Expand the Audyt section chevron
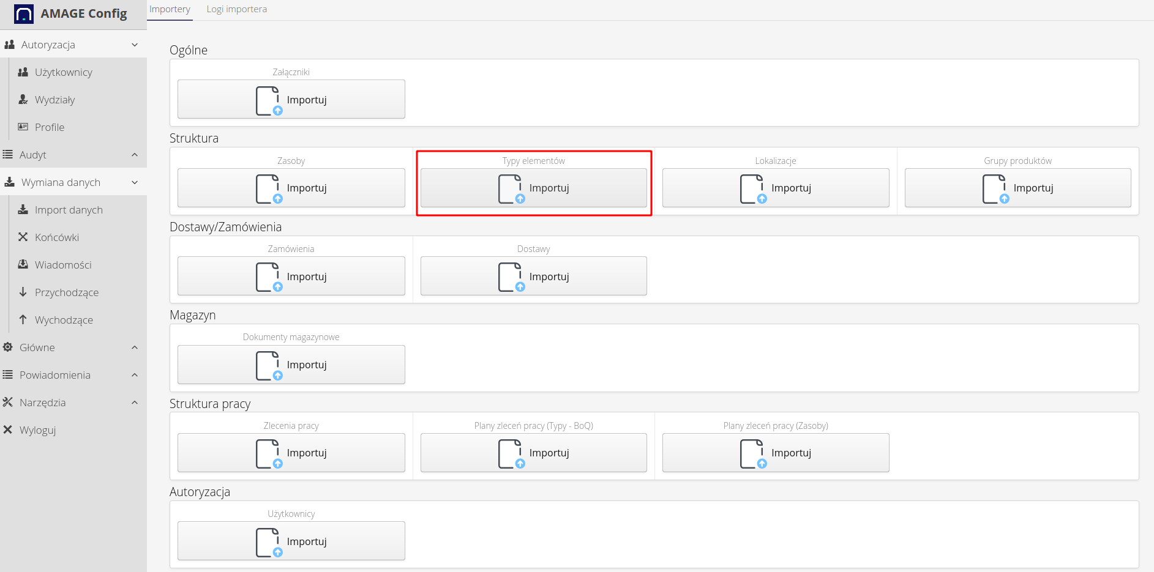The width and height of the screenshot is (1154, 572). [x=135, y=155]
